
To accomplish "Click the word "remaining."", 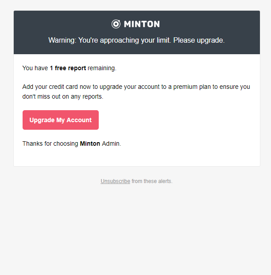I will (102, 68).
